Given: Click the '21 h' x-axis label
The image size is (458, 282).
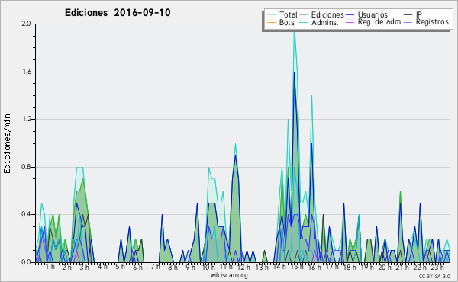Looking at the screenshot, I should [402, 267].
